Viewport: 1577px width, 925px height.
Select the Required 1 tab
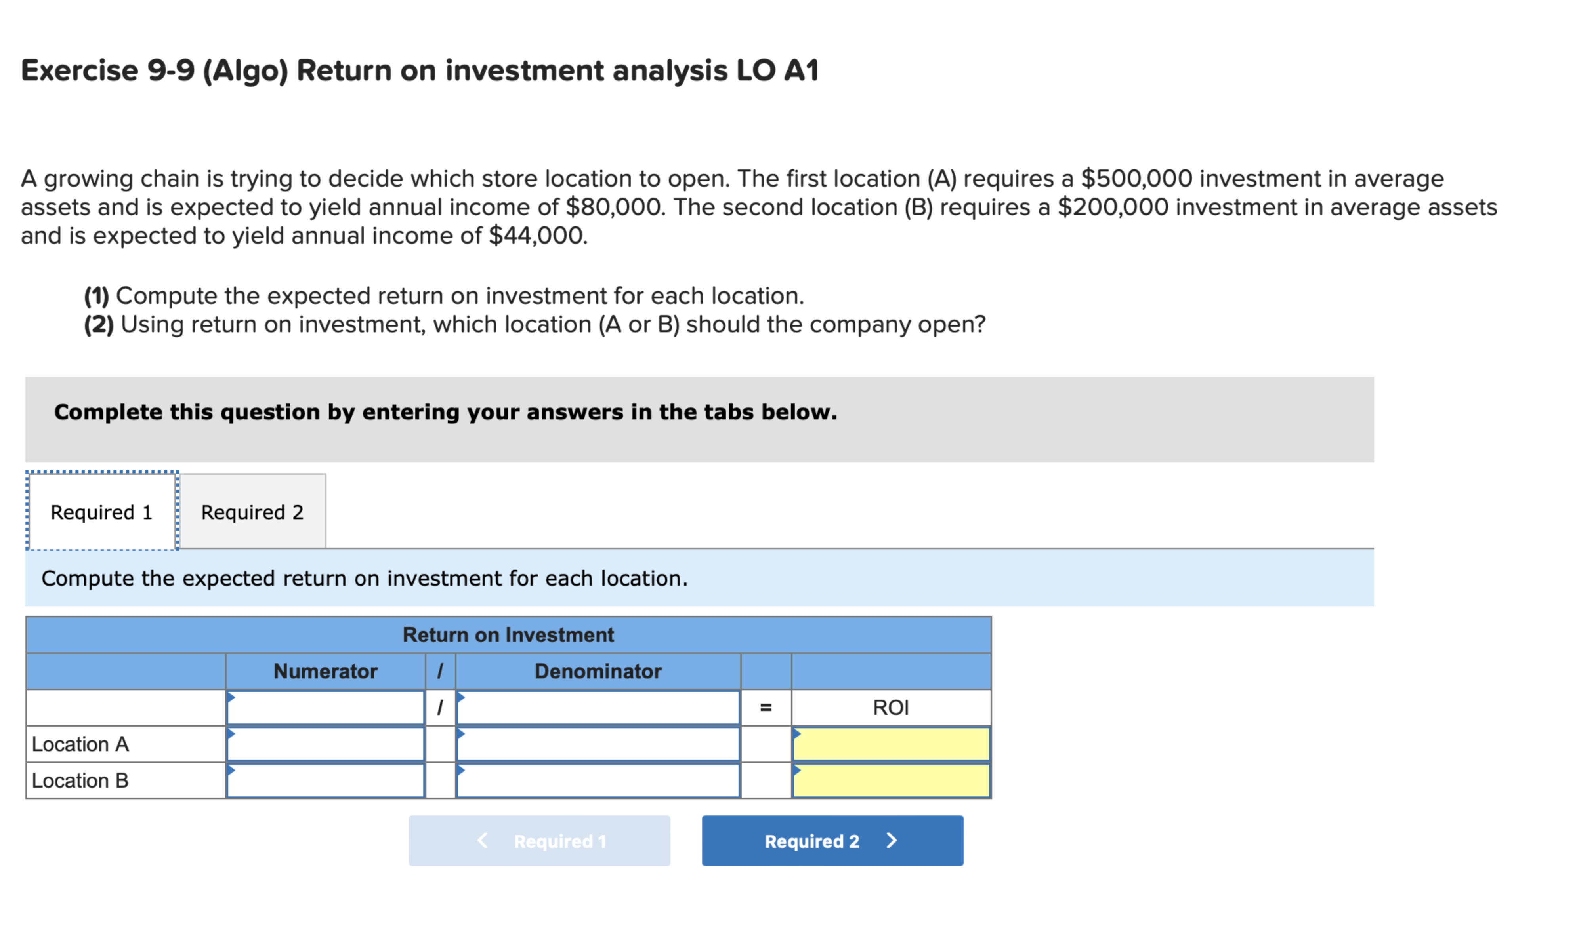coord(101,512)
